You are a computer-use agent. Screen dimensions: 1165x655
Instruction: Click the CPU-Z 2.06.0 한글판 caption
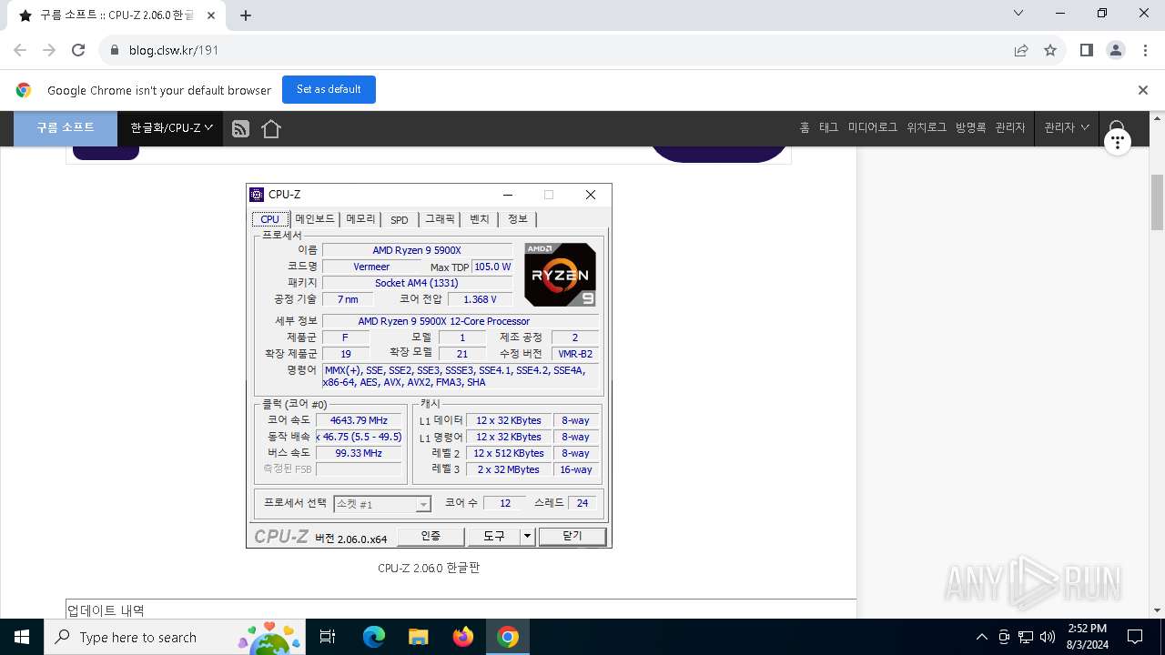tap(429, 568)
